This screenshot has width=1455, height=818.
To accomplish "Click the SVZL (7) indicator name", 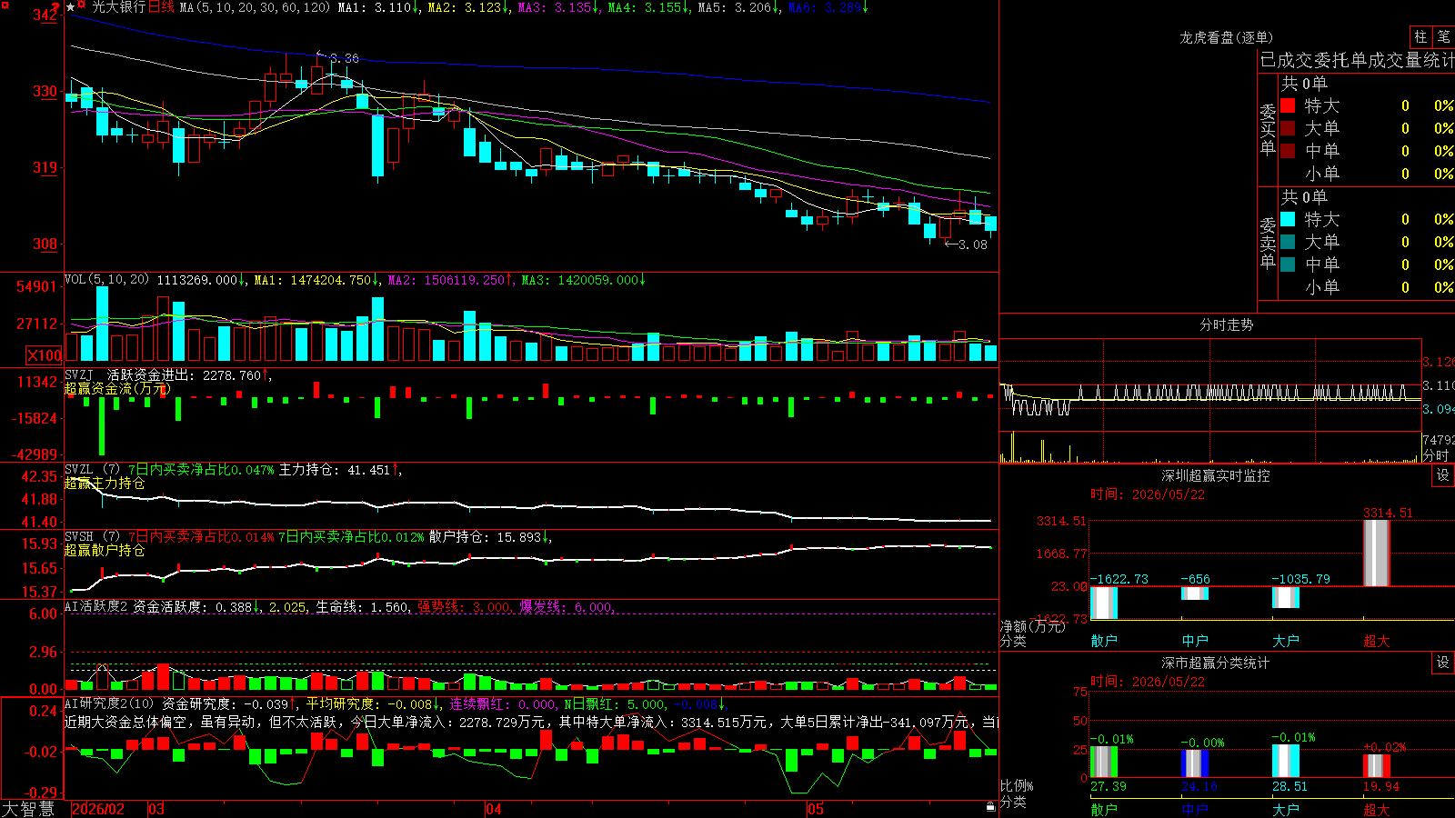I will 92,470.
